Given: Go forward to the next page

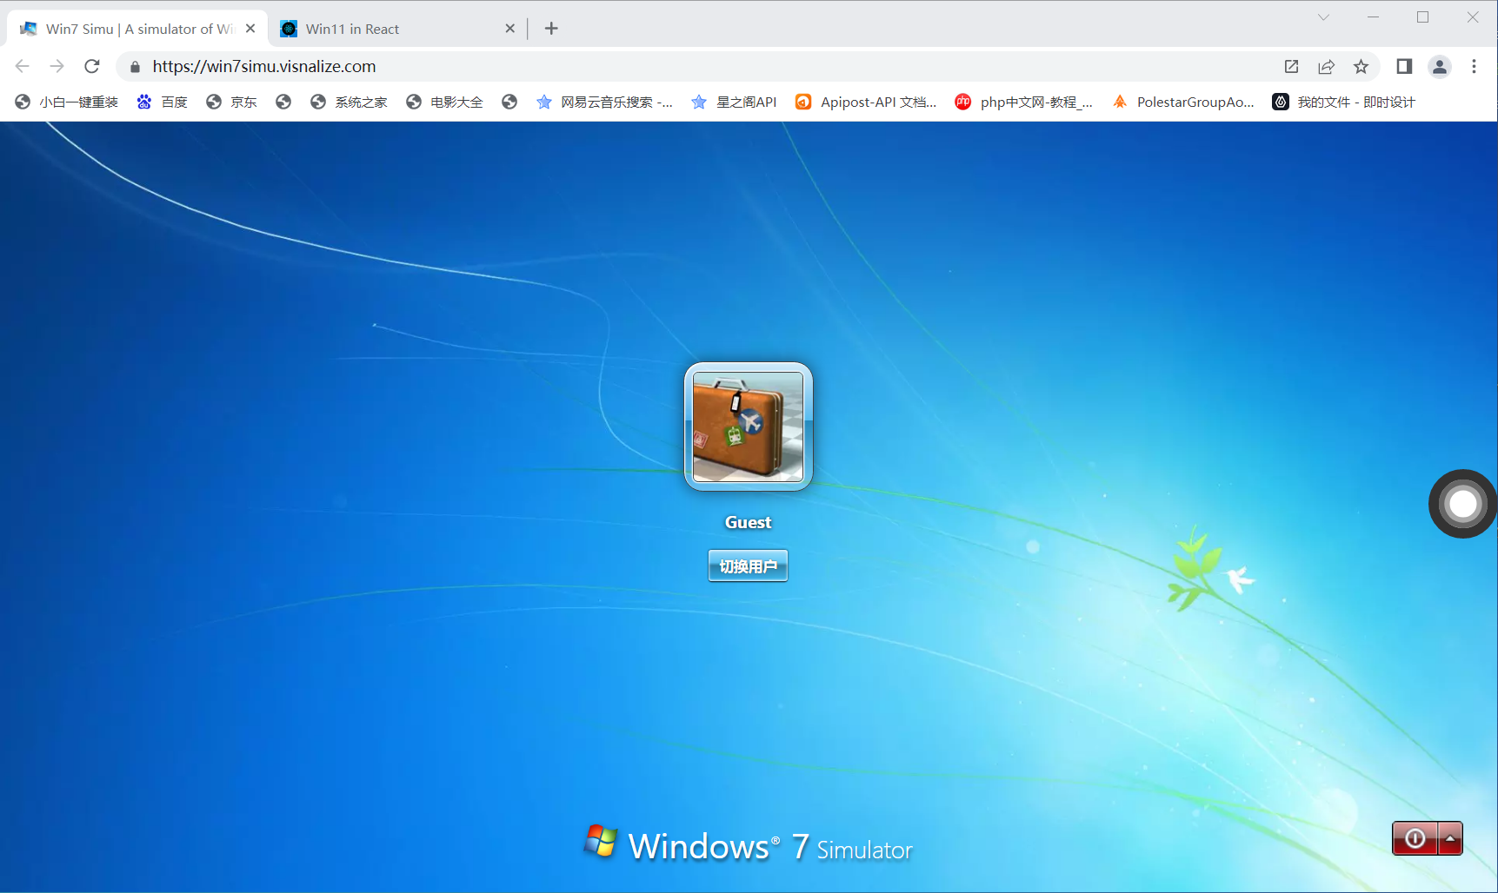Looking at the screenshot, I should [57, 66].
